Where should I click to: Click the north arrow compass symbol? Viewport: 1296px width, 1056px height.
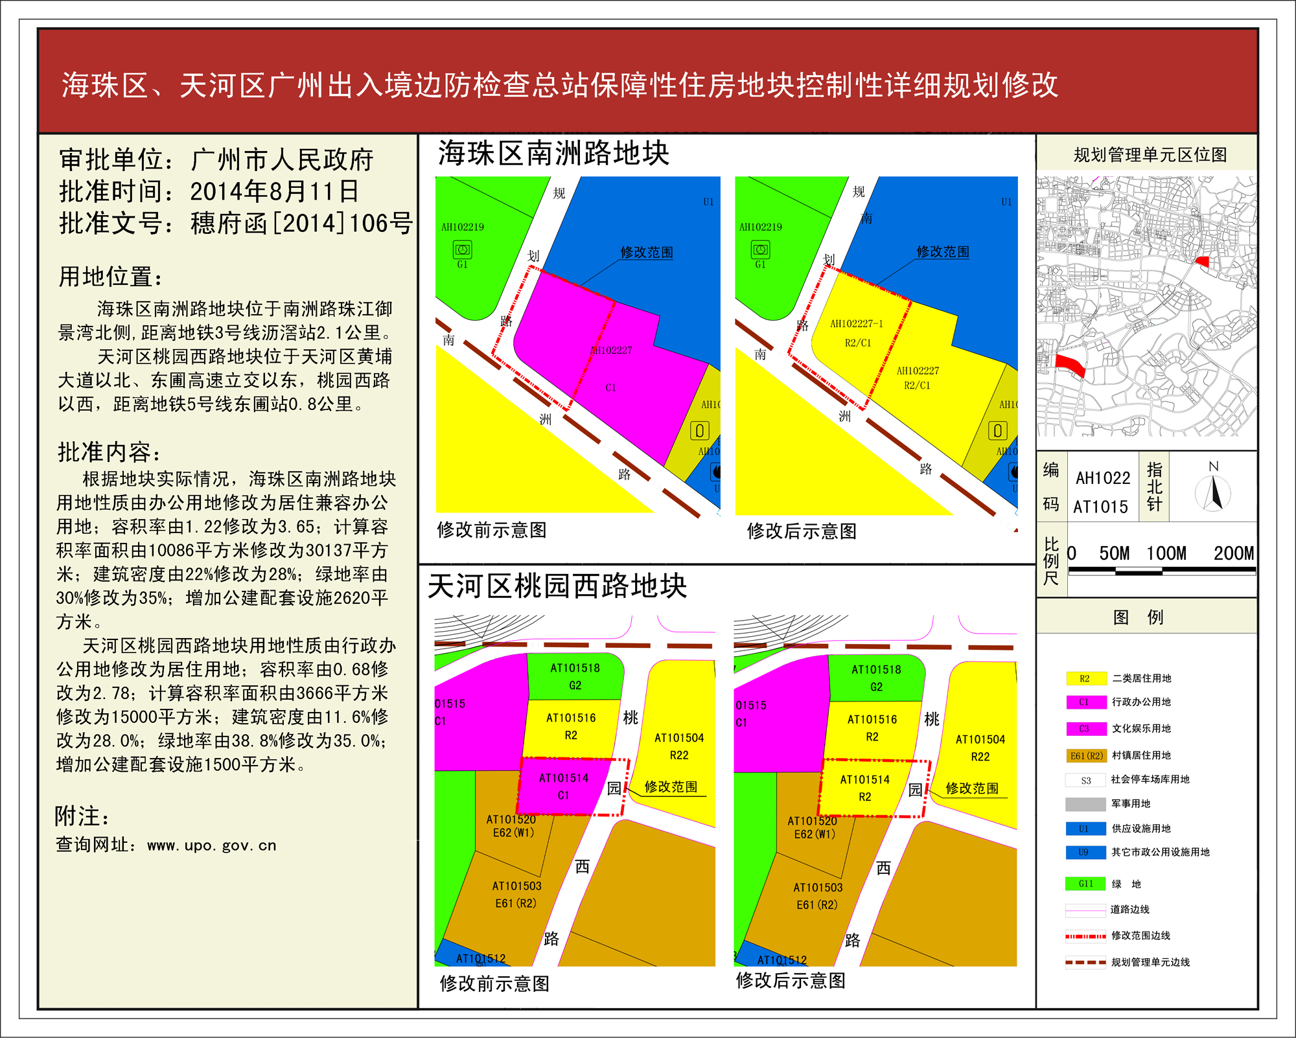coord(1212,493)
